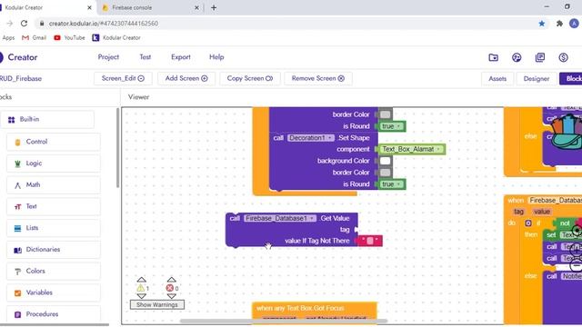Open the Logic blocks category

tap(53, 163)
